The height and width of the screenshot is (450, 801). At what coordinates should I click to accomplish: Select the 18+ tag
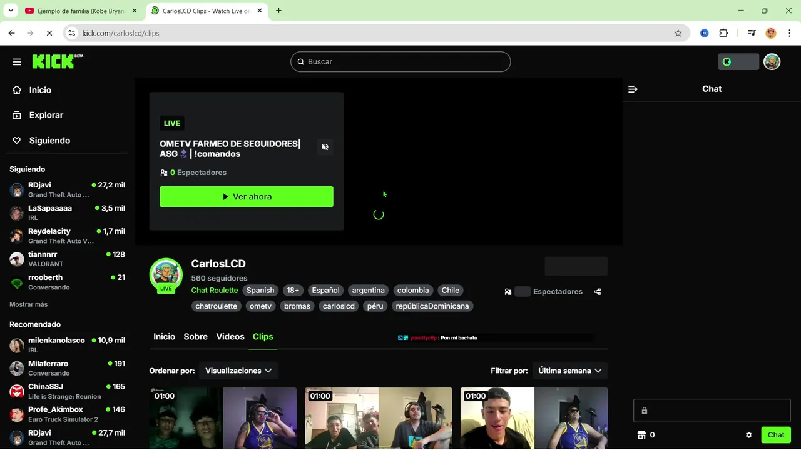(293, 291)
